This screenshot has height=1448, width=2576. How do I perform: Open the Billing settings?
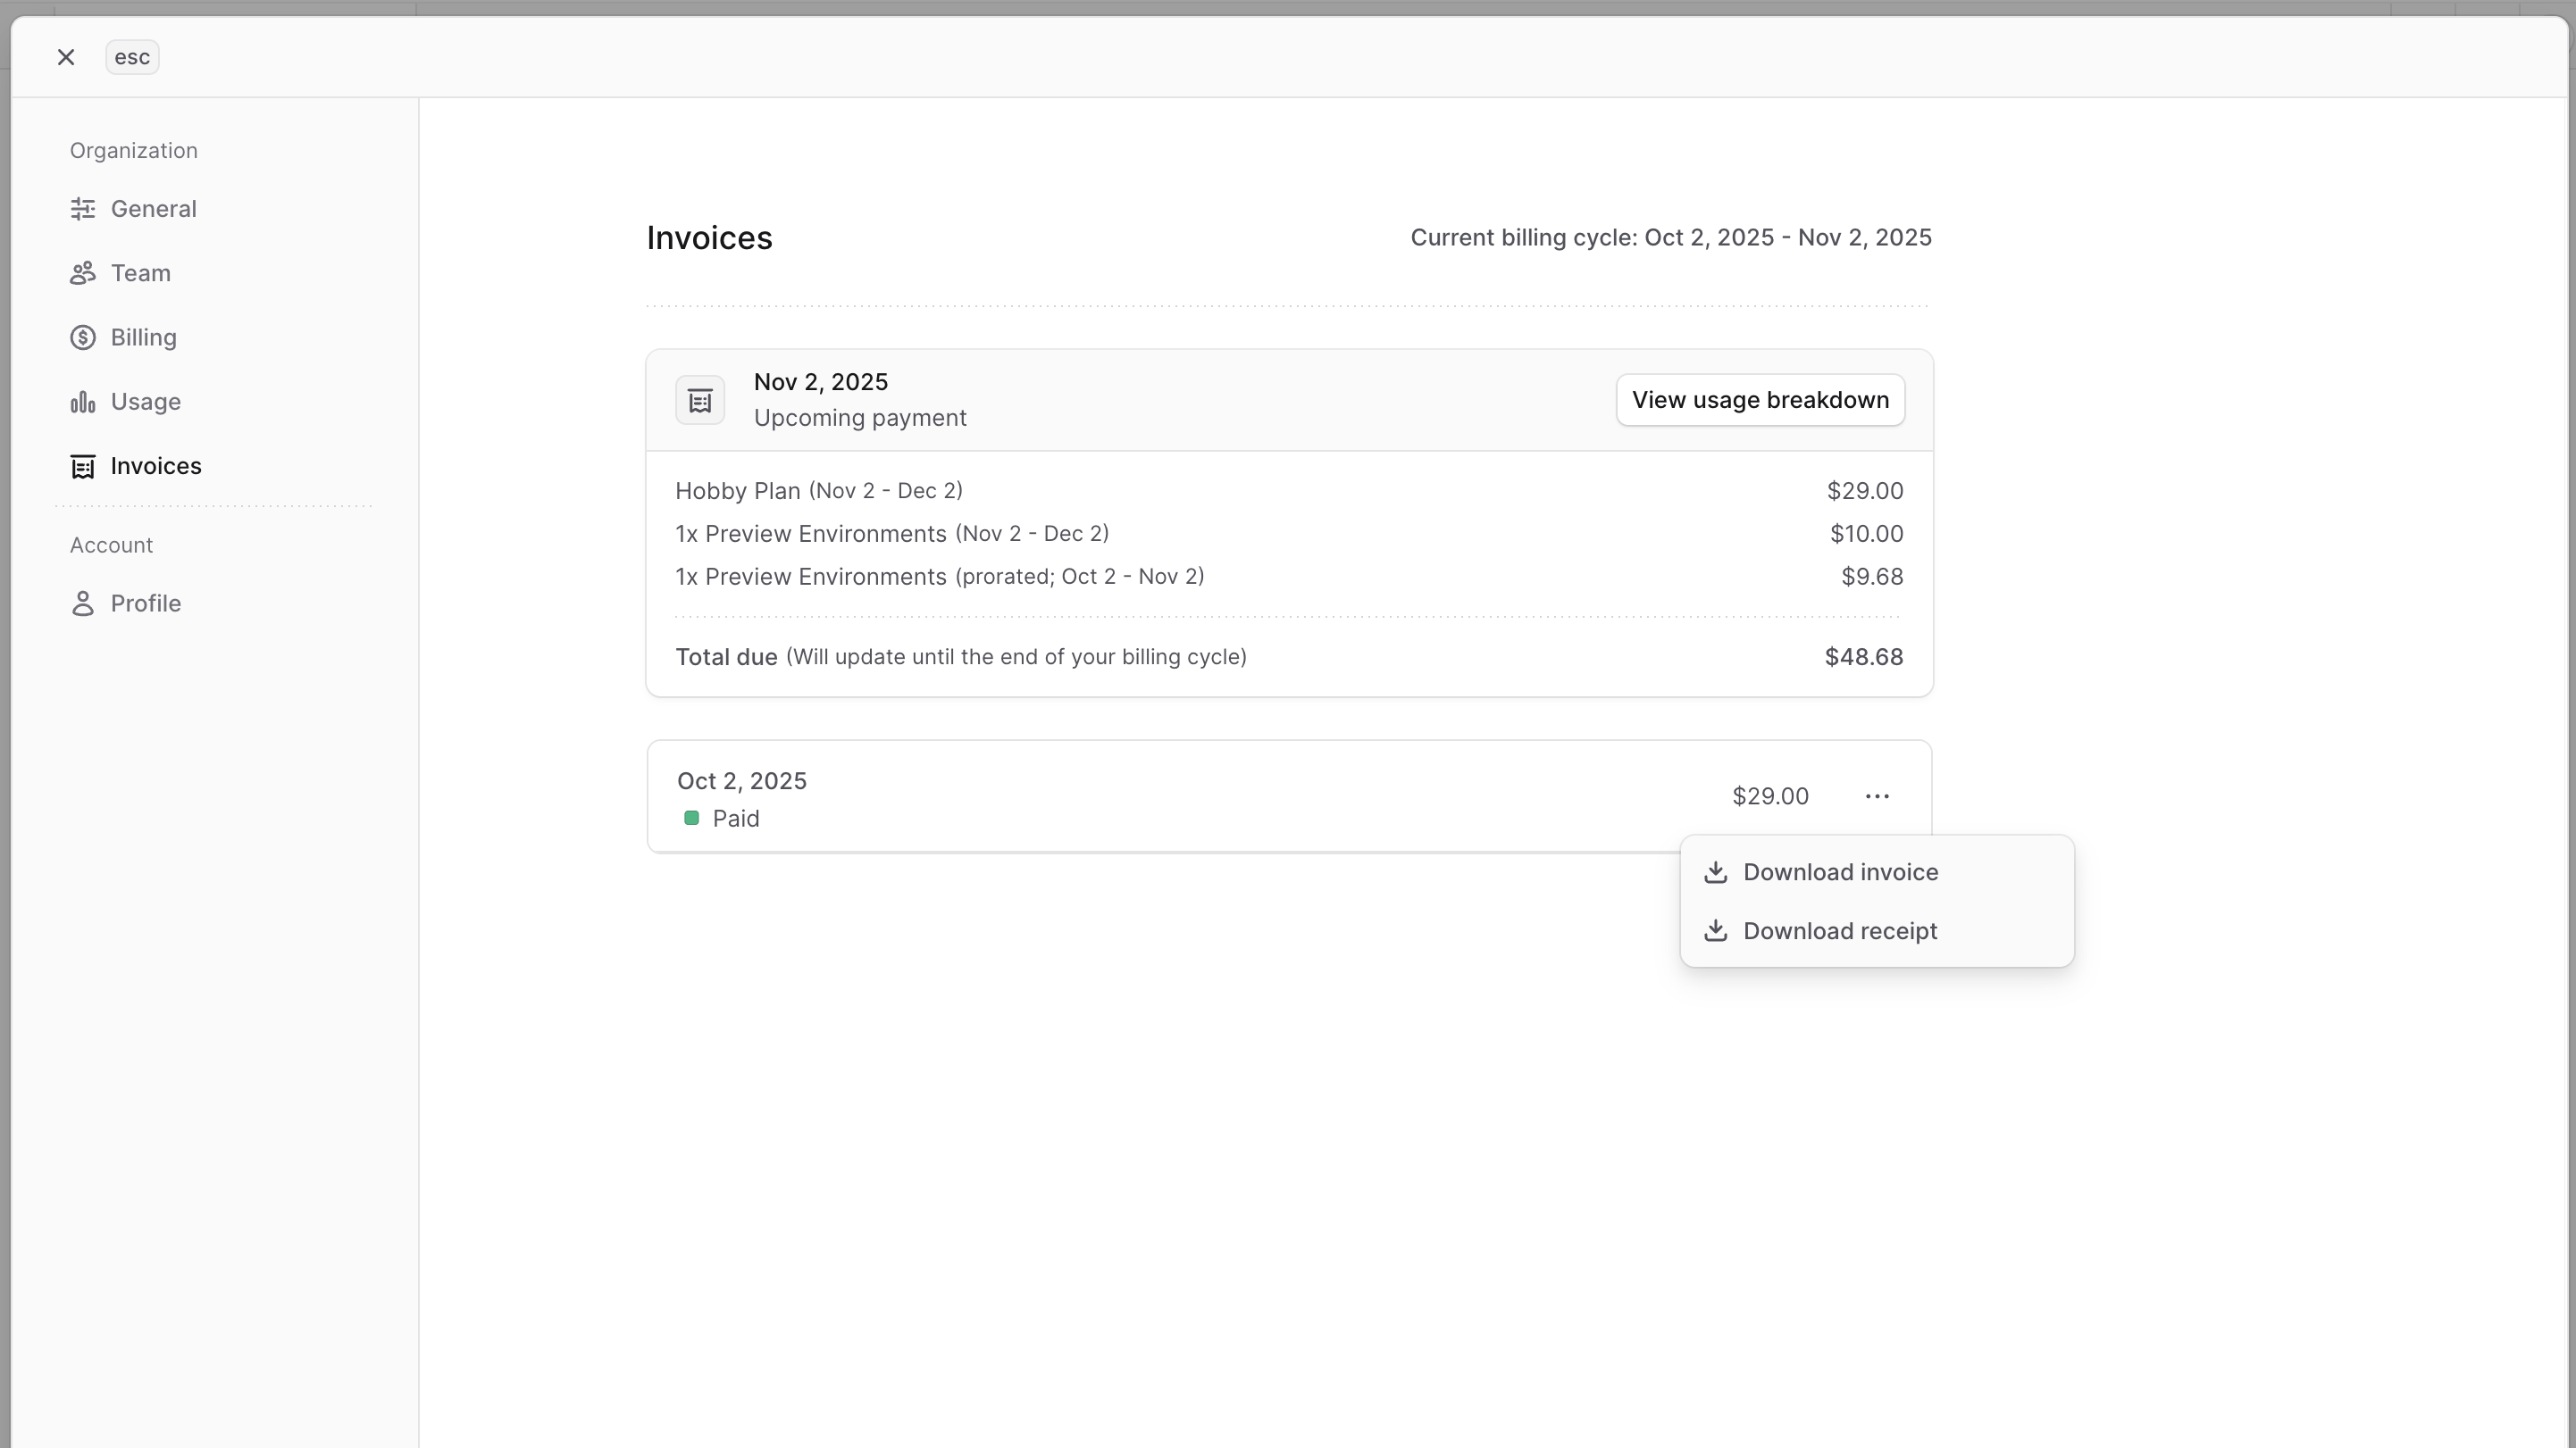[x=143, y=337]
